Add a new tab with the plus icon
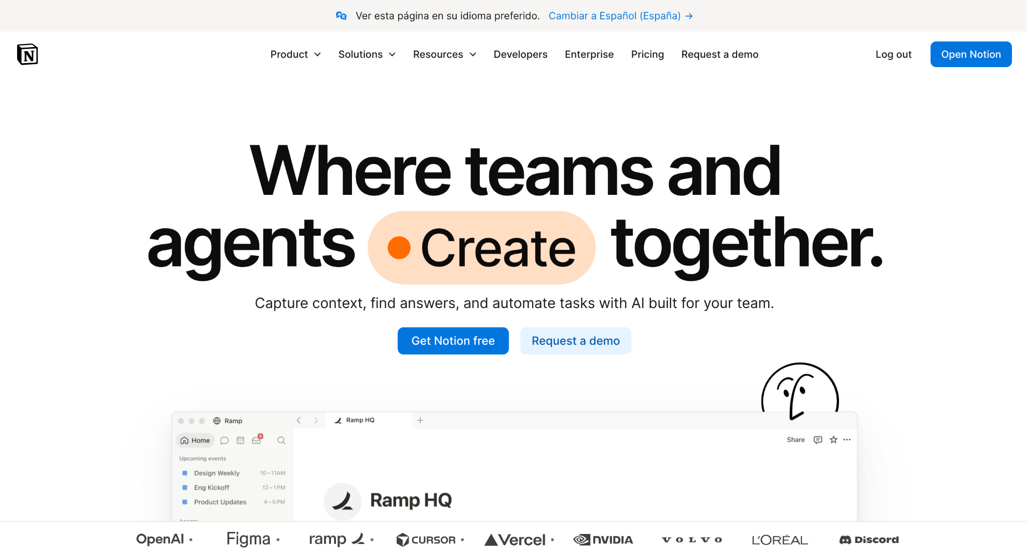This screenshot has height=554, width=1027. click(x=420, y=420)
